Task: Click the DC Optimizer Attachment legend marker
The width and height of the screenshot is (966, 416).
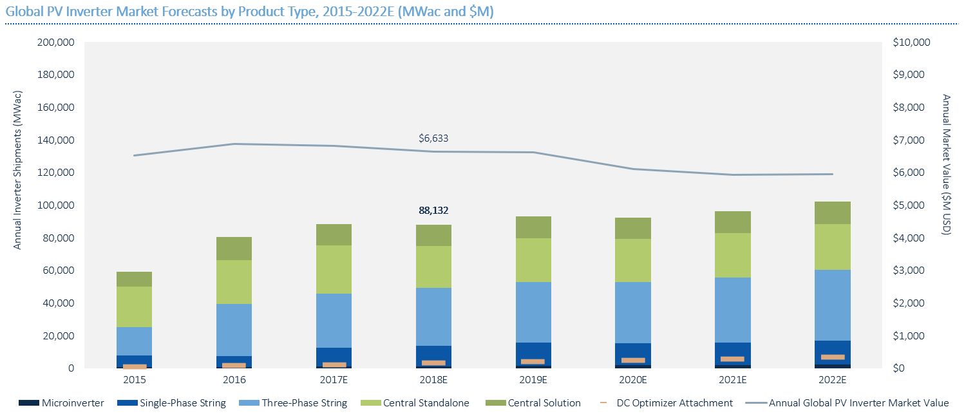Action: 602,403
